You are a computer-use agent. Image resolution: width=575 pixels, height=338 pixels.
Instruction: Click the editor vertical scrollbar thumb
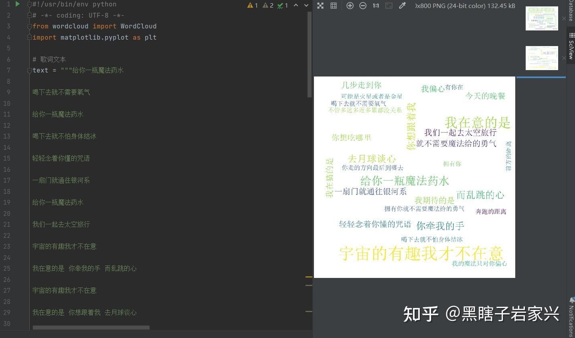309,54
